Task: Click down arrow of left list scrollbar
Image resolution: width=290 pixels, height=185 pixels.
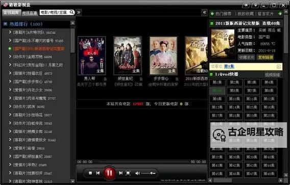Action: [x=72, y=181]
